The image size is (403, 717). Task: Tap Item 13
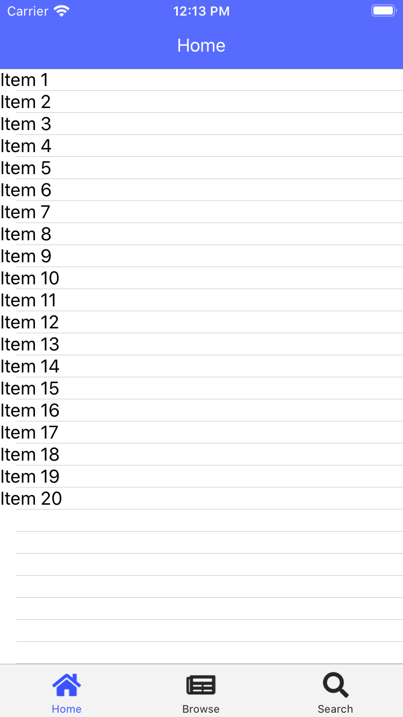pos(201,344)
